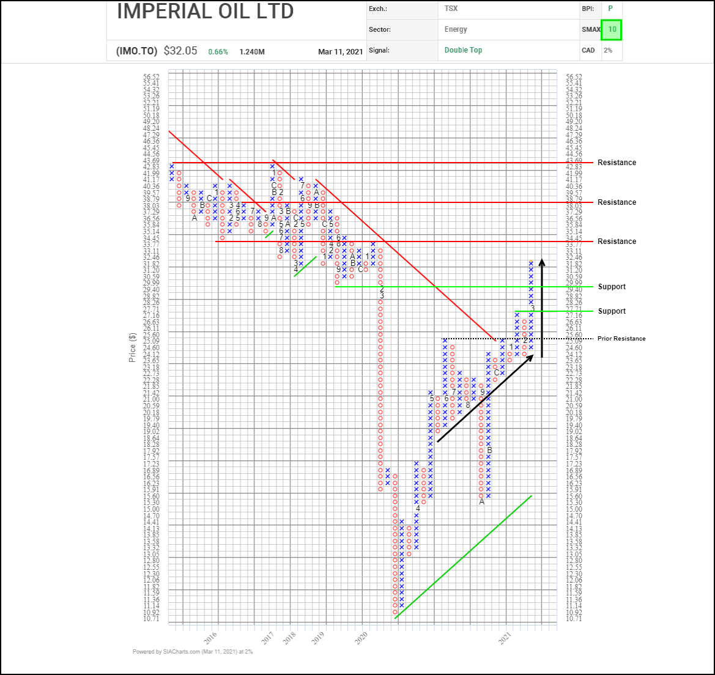This screenshot has width=715, height=675.
Task: Click the Energy sector value
Action: 456,29
